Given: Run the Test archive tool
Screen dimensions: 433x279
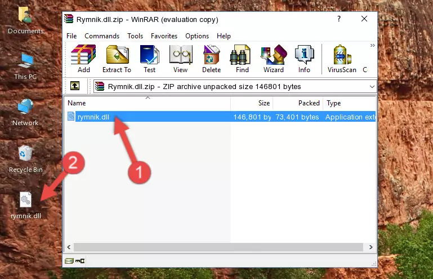Looking at the screenshot, I should [x=149, y=59].
